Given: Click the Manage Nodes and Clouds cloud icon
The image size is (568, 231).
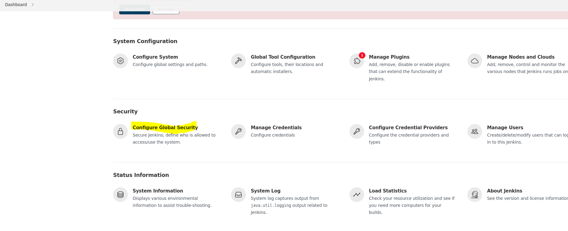Looking at the screenshot, I should coord(475,61).
